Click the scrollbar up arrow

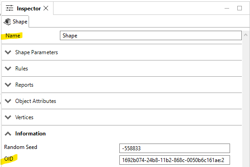[246, 35]
